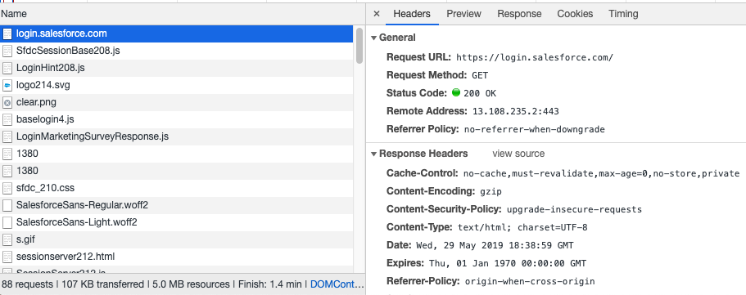746x295 pixels.
Task: Click the 200 OK status text
Action: 480,93
